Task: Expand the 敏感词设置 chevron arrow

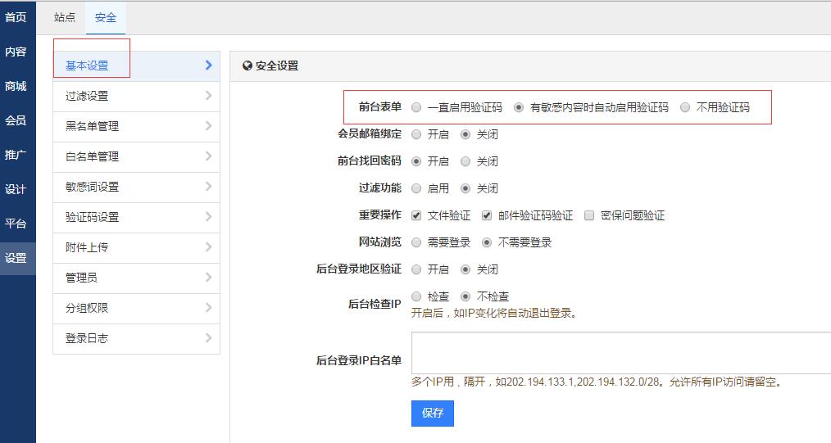Action: click(x=209, y=187)
